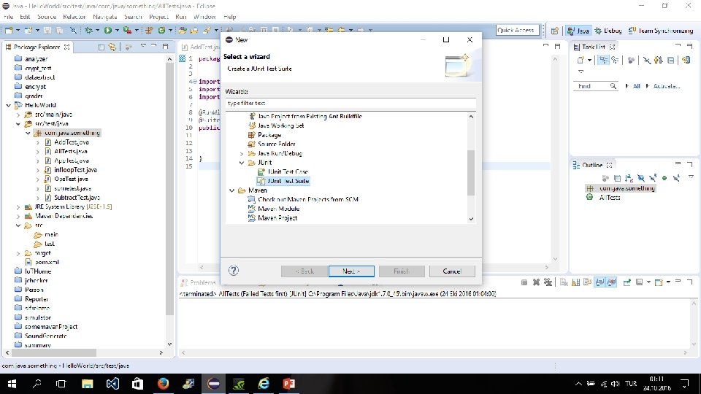This screenshot has width=701, height=394.
Task: Toggle Link with Editor in Package Explorer
Action: 112,47
